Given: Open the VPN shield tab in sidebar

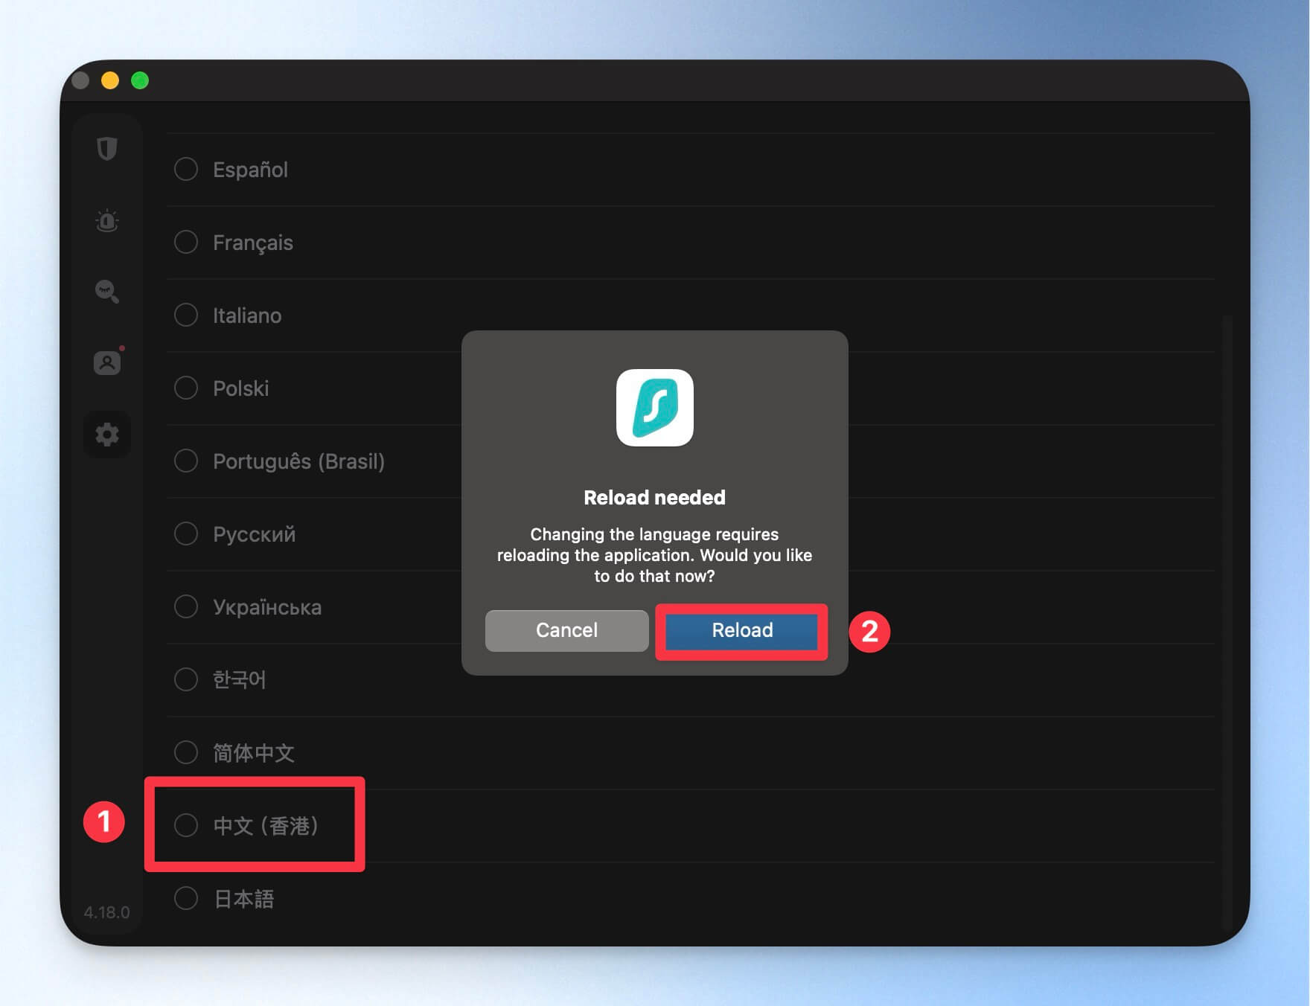Looking at the screenshot, I should pos(107,149).
